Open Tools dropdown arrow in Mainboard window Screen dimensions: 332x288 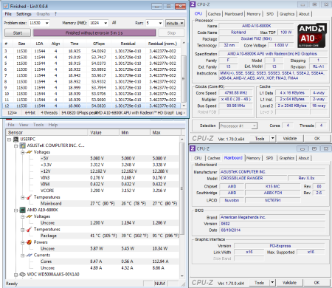click(272, 283)
